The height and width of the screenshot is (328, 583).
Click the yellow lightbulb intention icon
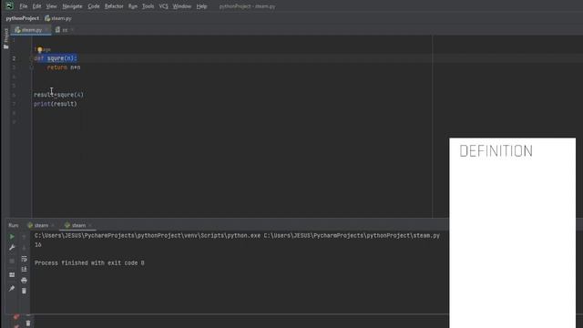(x=40, y=50)
